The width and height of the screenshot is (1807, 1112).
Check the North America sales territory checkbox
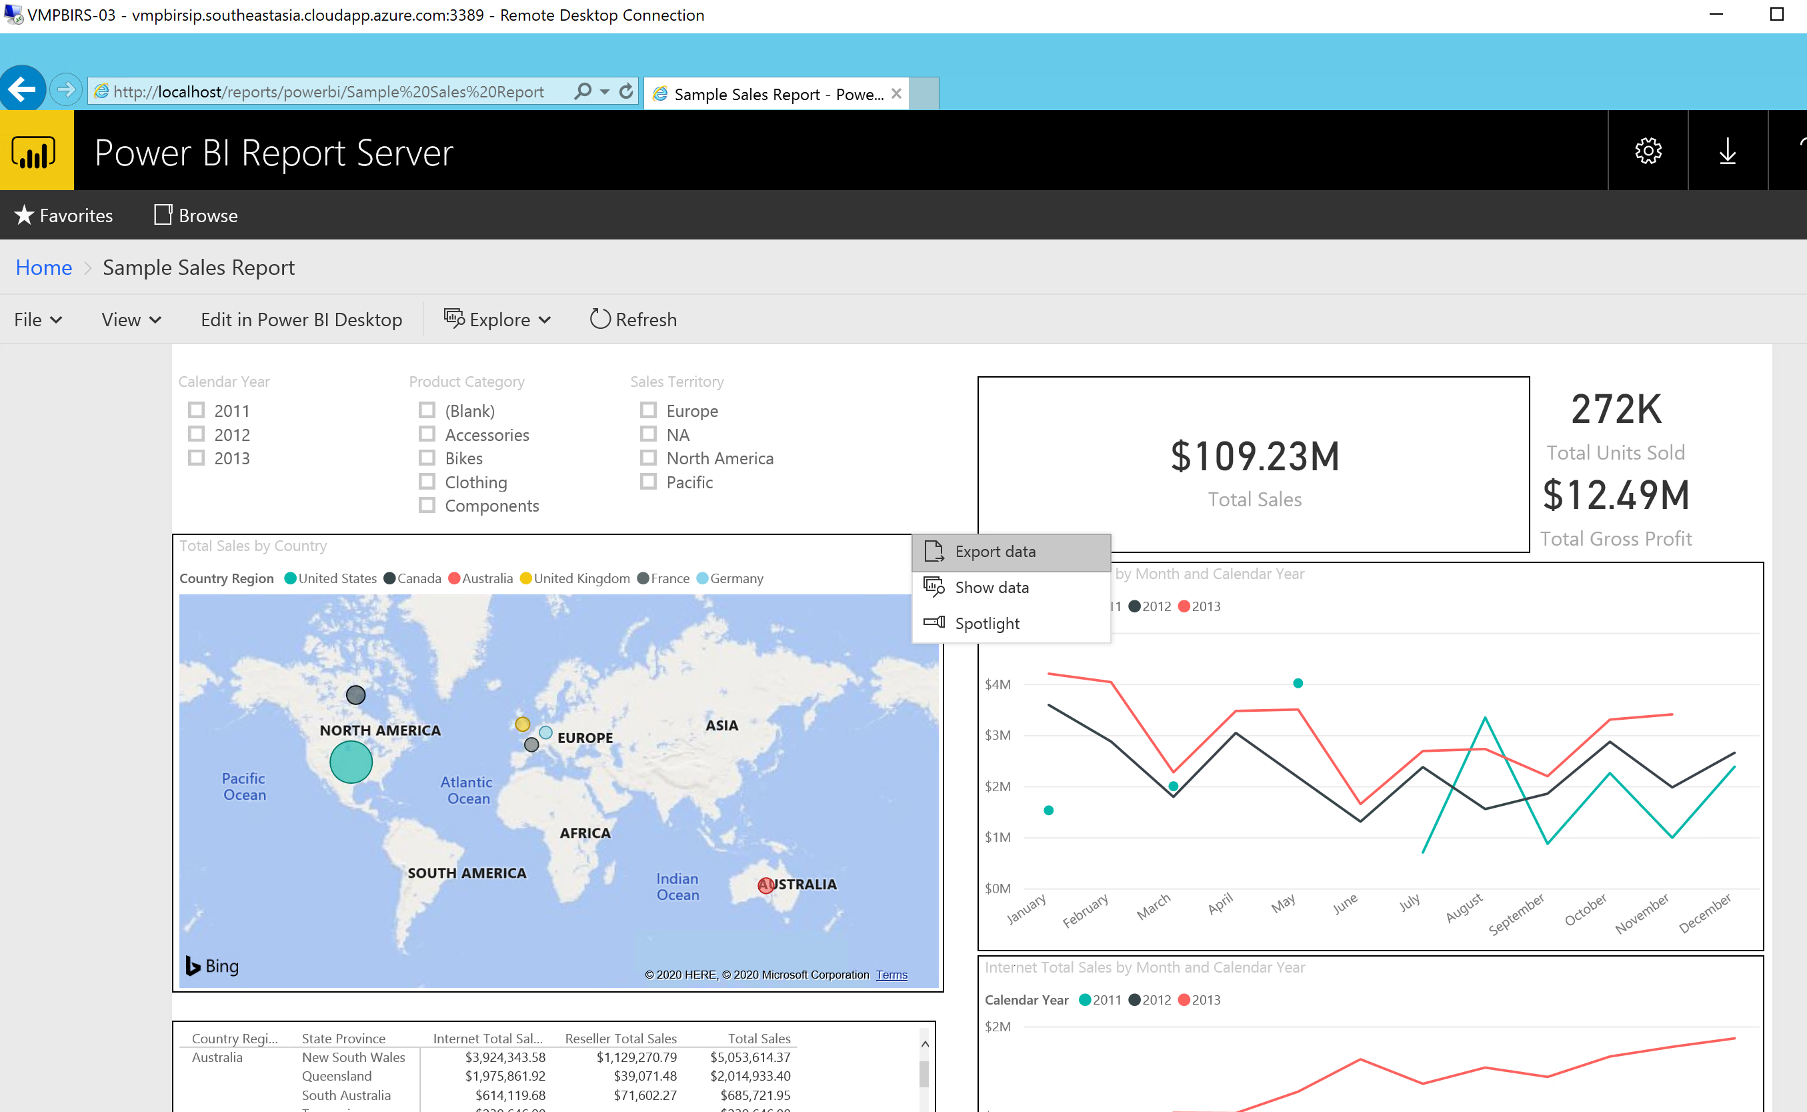[648, 458]
